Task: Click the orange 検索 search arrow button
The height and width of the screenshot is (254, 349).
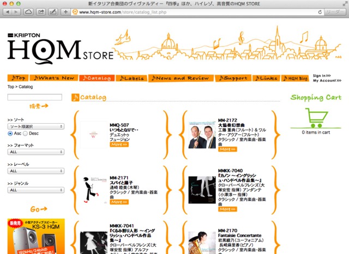Action: tap(39, 106)
